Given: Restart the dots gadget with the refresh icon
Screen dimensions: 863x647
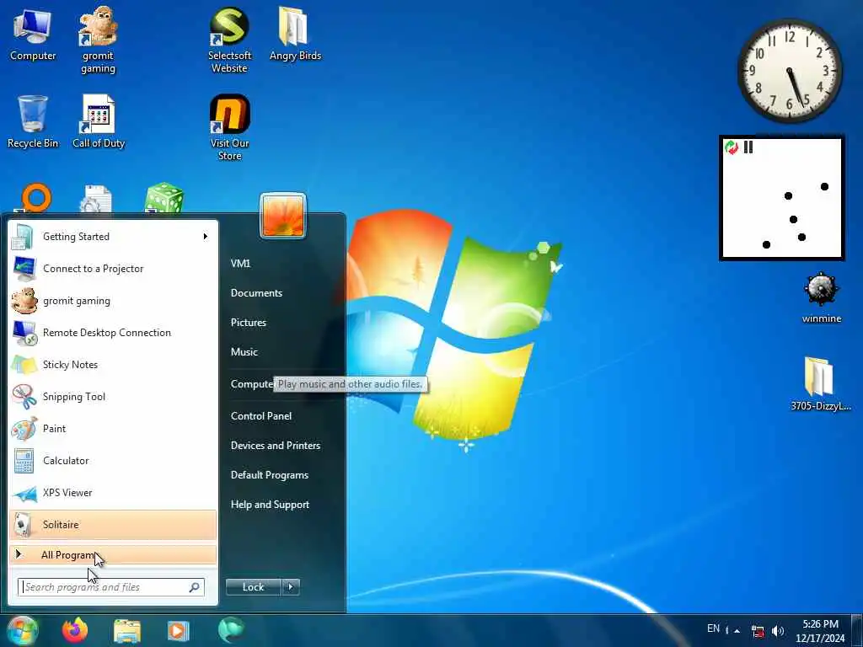Looking at the screenshot, I should (x=732, y=147).
